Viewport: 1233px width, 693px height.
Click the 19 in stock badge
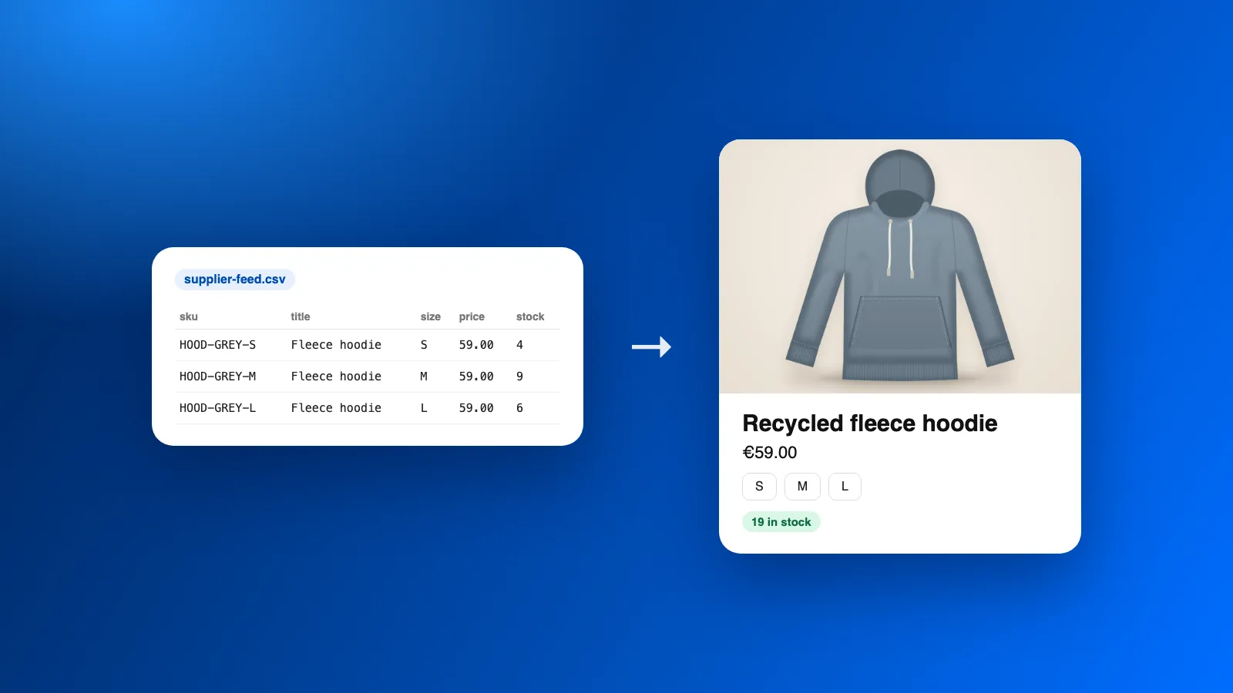tap(781, 522)
